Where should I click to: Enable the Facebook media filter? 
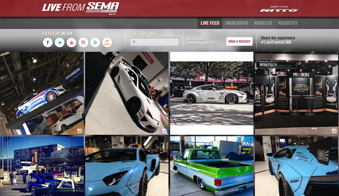coord(48,43)
